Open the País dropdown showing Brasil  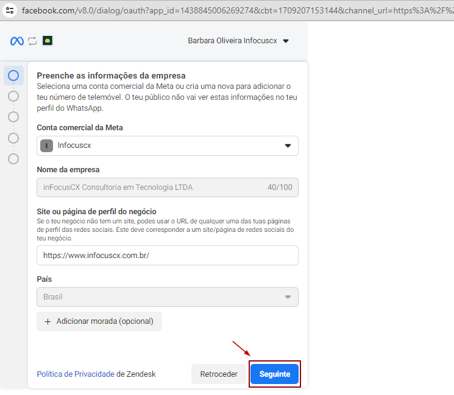[167, 297]
